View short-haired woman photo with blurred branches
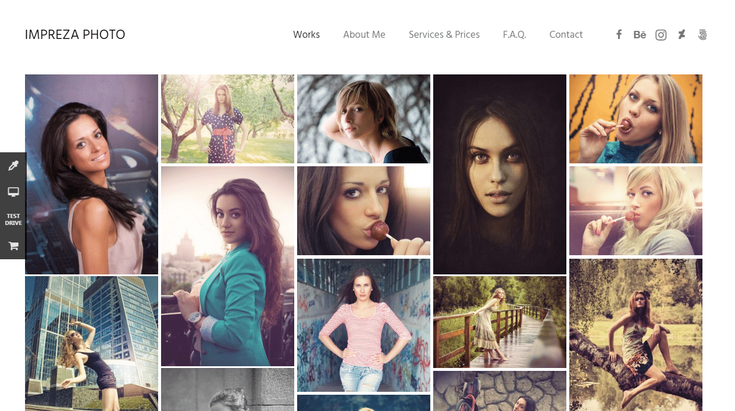This screenshot has width=735, height=411. 363,119
